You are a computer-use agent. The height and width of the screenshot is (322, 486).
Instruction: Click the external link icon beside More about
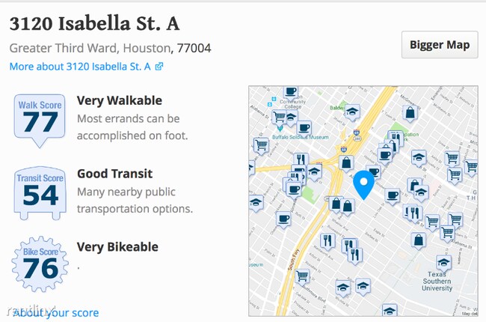tap(159, 67)
